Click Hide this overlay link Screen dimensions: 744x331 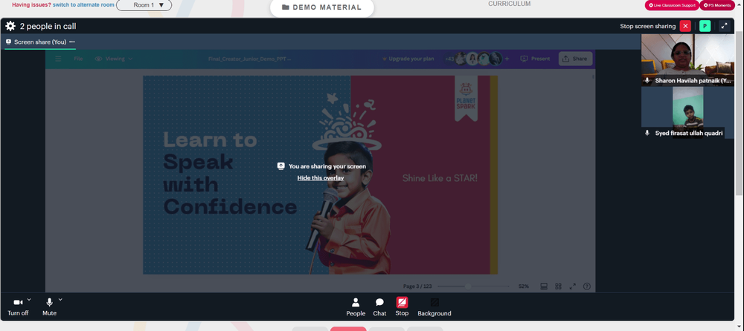[x=321, y=178]
